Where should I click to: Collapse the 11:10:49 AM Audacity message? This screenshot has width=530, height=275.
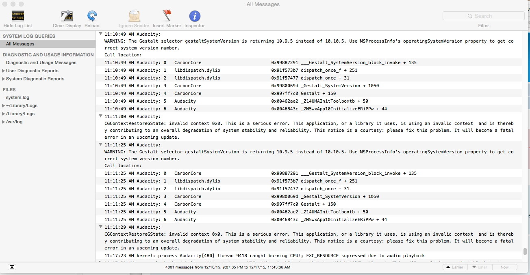[100, 34]
